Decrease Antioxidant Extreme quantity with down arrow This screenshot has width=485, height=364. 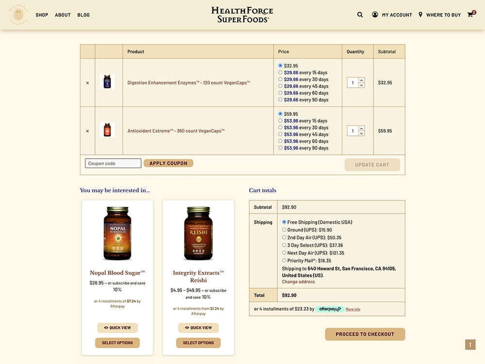(361, 133)
